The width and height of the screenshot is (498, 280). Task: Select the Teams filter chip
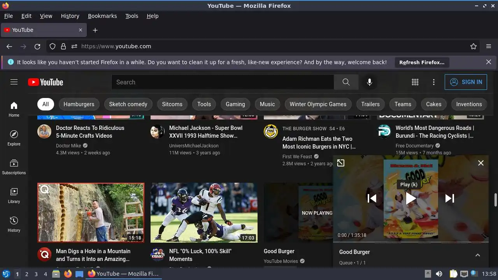pyautogui.click(x=403, y=104)
